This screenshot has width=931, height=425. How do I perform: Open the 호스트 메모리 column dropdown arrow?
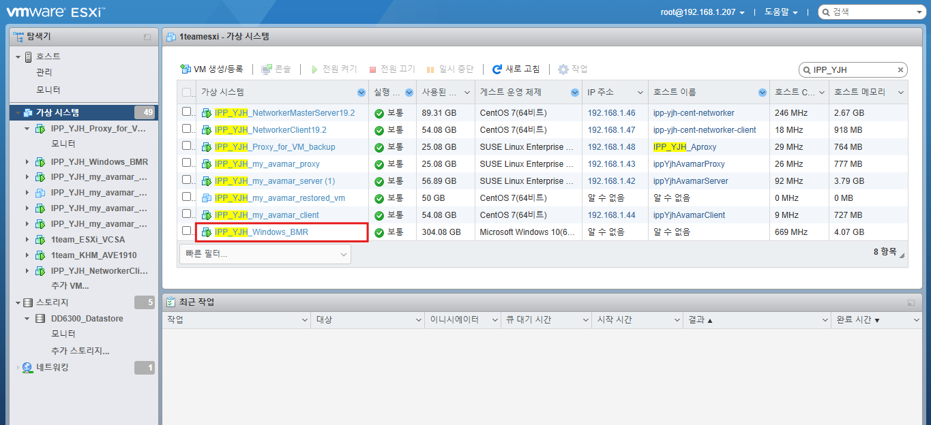click(901, 93)
